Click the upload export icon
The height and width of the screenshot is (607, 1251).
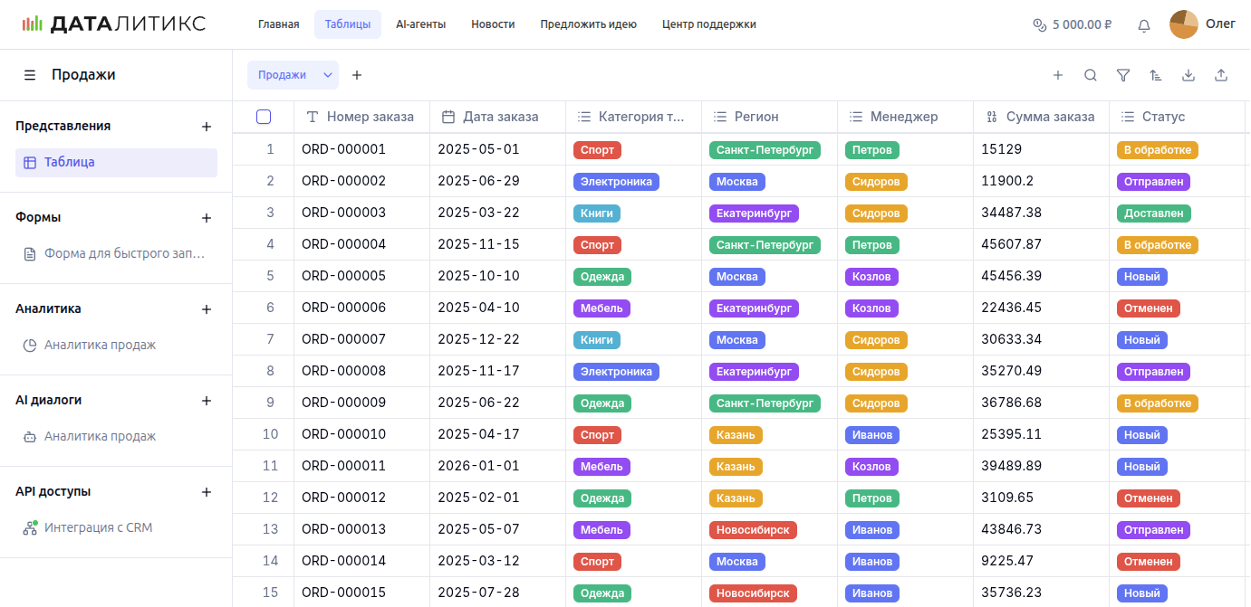coord(1221,75)
